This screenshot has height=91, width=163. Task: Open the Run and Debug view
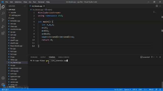coord(3,27)
